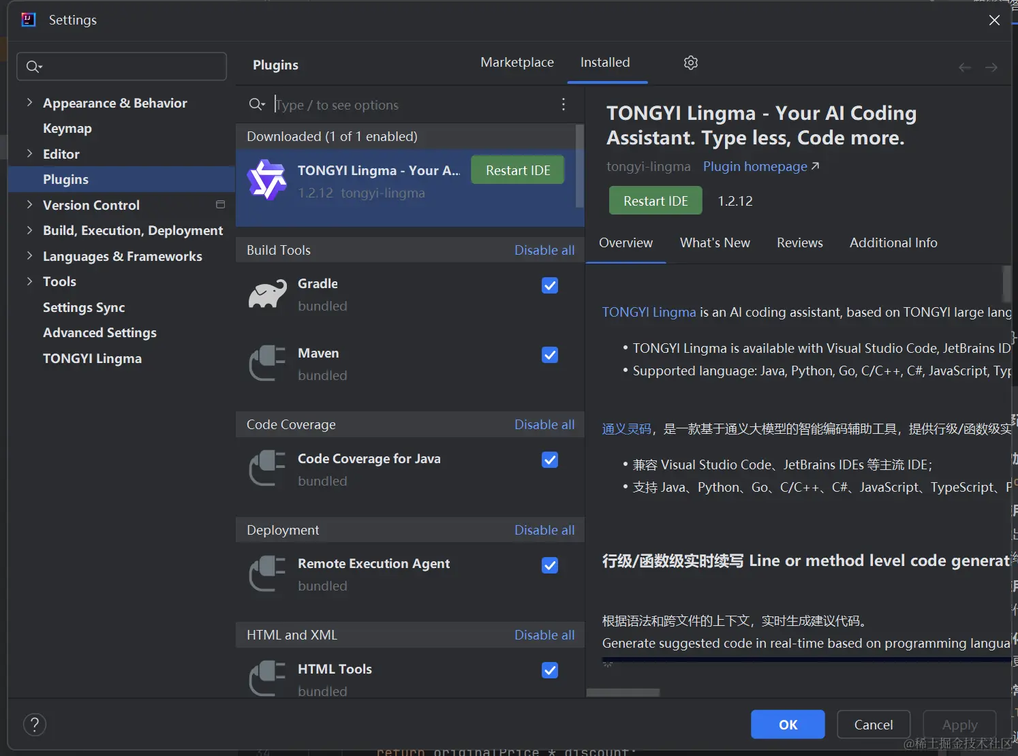Open Settings Sync page
The image size is (1018, 756).
point(84,307)
